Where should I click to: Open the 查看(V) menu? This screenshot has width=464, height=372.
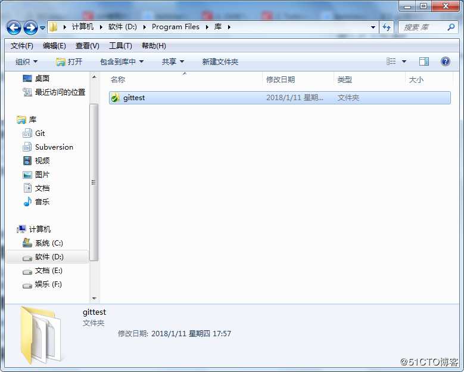(x=88, y=46)
